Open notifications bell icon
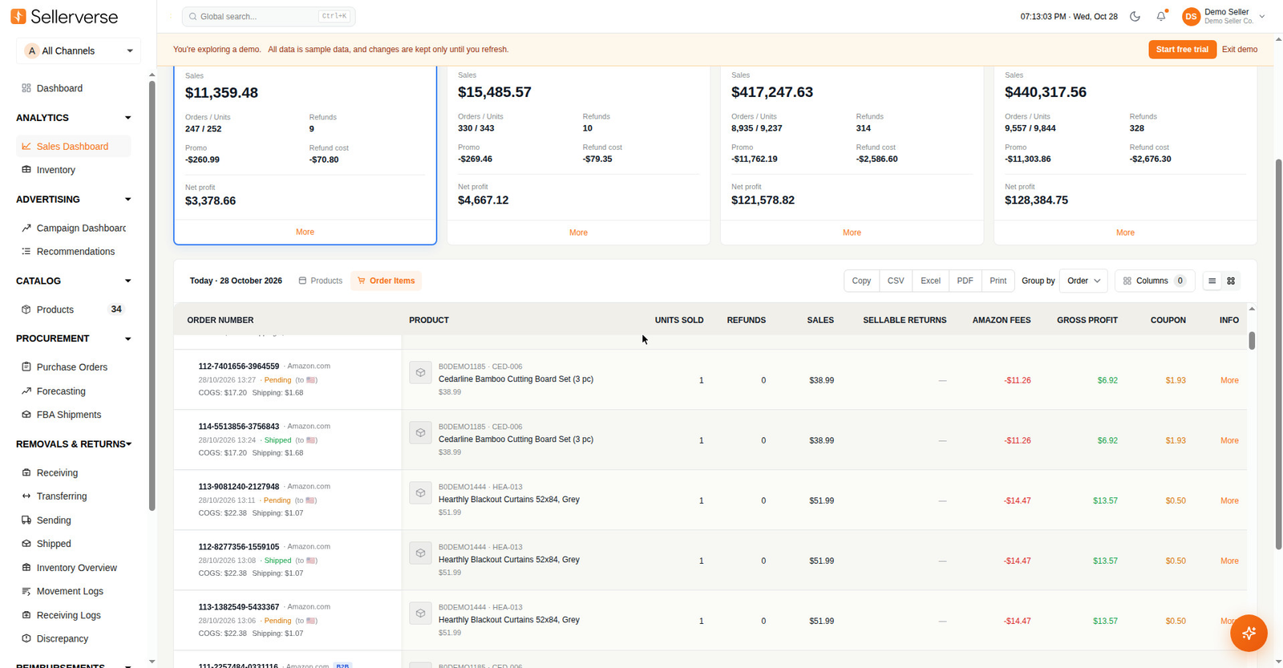1283x668 pixels. point(1161,16)
